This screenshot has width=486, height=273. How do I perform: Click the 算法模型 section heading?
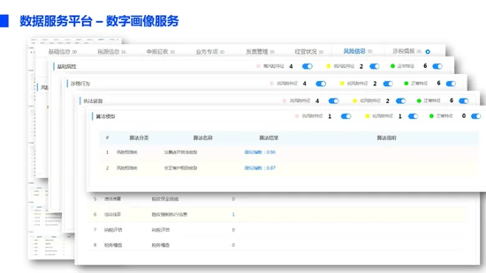105,116
